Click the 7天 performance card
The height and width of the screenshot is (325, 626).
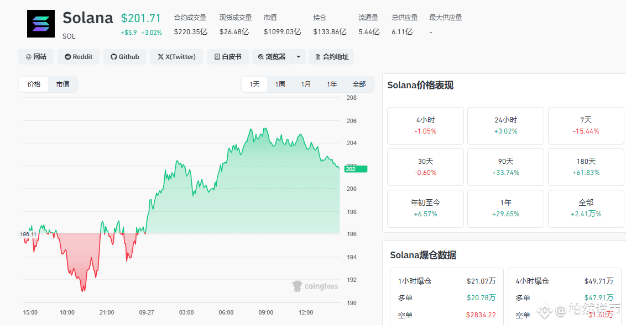coord(586,126)
